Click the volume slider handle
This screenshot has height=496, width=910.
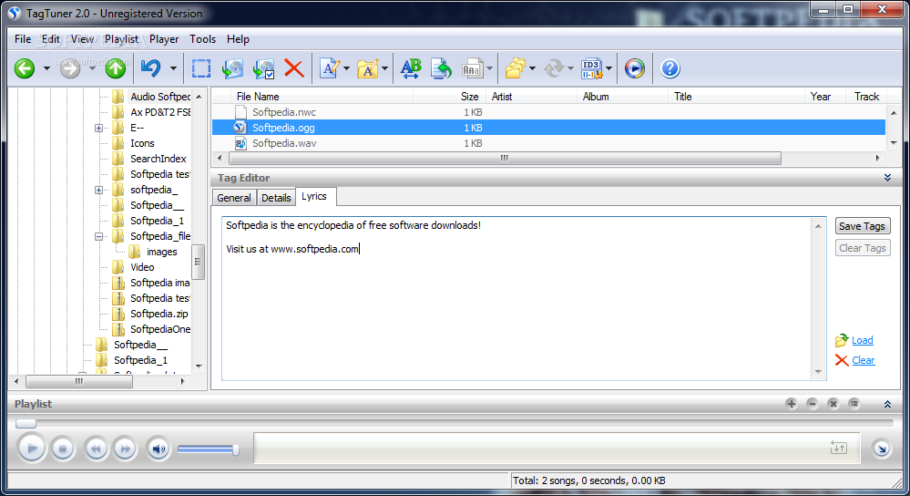pos(236,449)
